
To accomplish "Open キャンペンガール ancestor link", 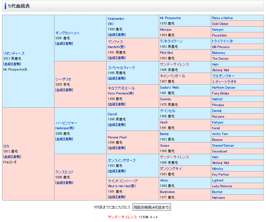I will 172,76.
